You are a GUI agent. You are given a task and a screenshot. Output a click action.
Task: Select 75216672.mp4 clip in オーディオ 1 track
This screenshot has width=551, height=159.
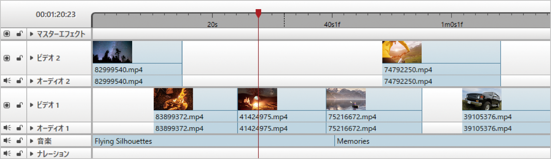[374, 128]
